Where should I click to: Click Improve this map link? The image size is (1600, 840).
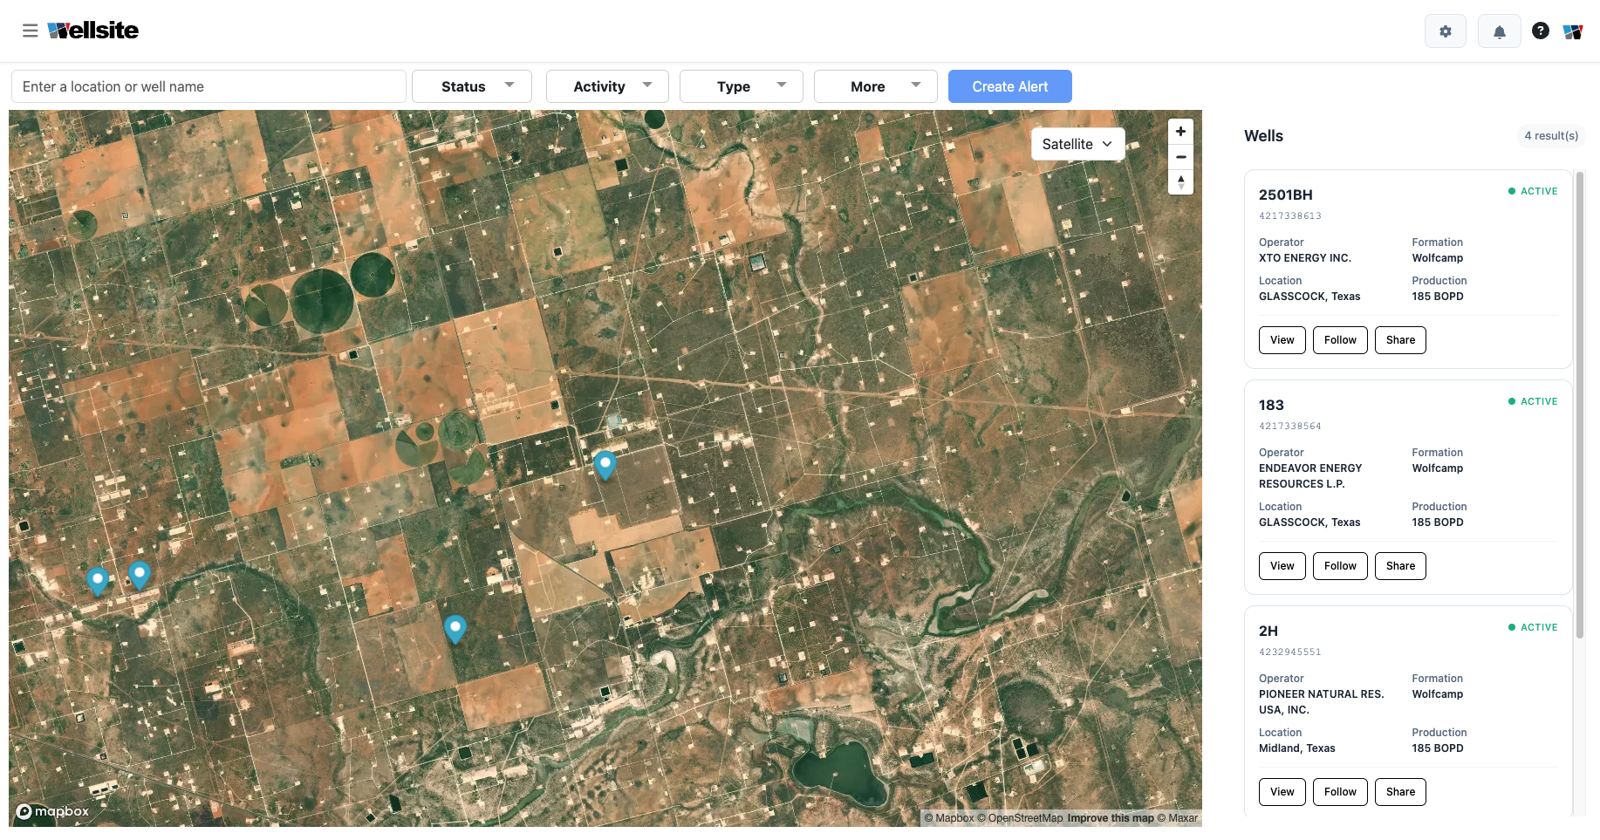click(x=1111, y=818)
